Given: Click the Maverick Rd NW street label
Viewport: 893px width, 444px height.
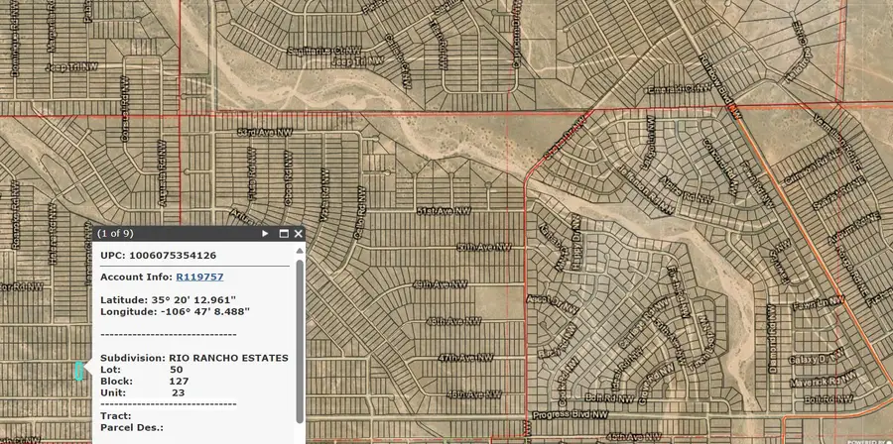Looking at the screenshot, I should [x=823, y=379].
